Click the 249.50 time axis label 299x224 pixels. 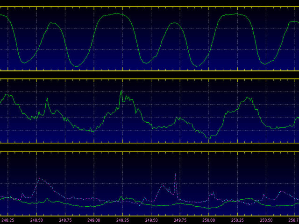(151, 220)
